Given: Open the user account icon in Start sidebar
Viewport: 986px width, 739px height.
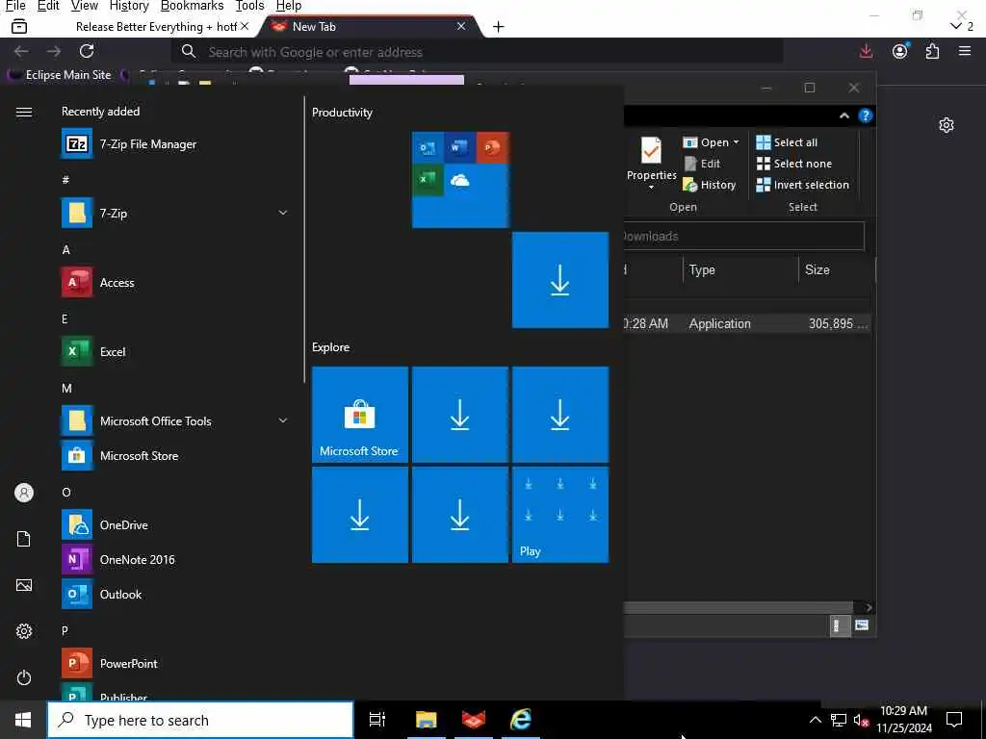Looking at the screenshot, I should click(x=24, y=493).
